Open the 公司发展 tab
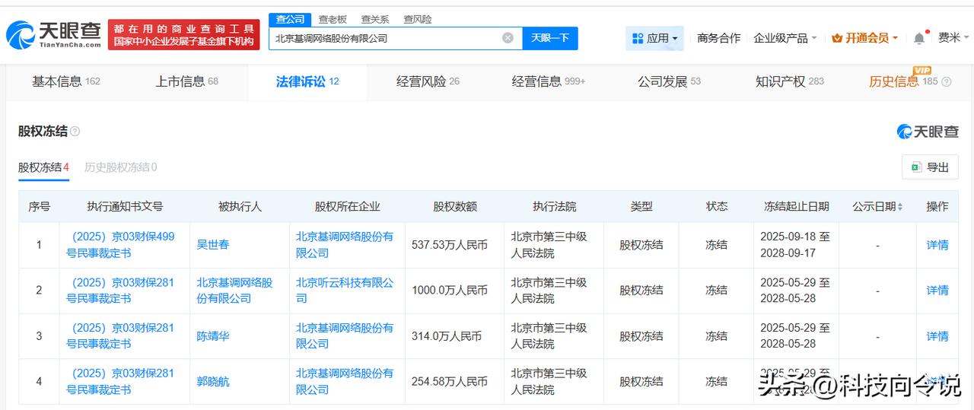 coord(669,81)
